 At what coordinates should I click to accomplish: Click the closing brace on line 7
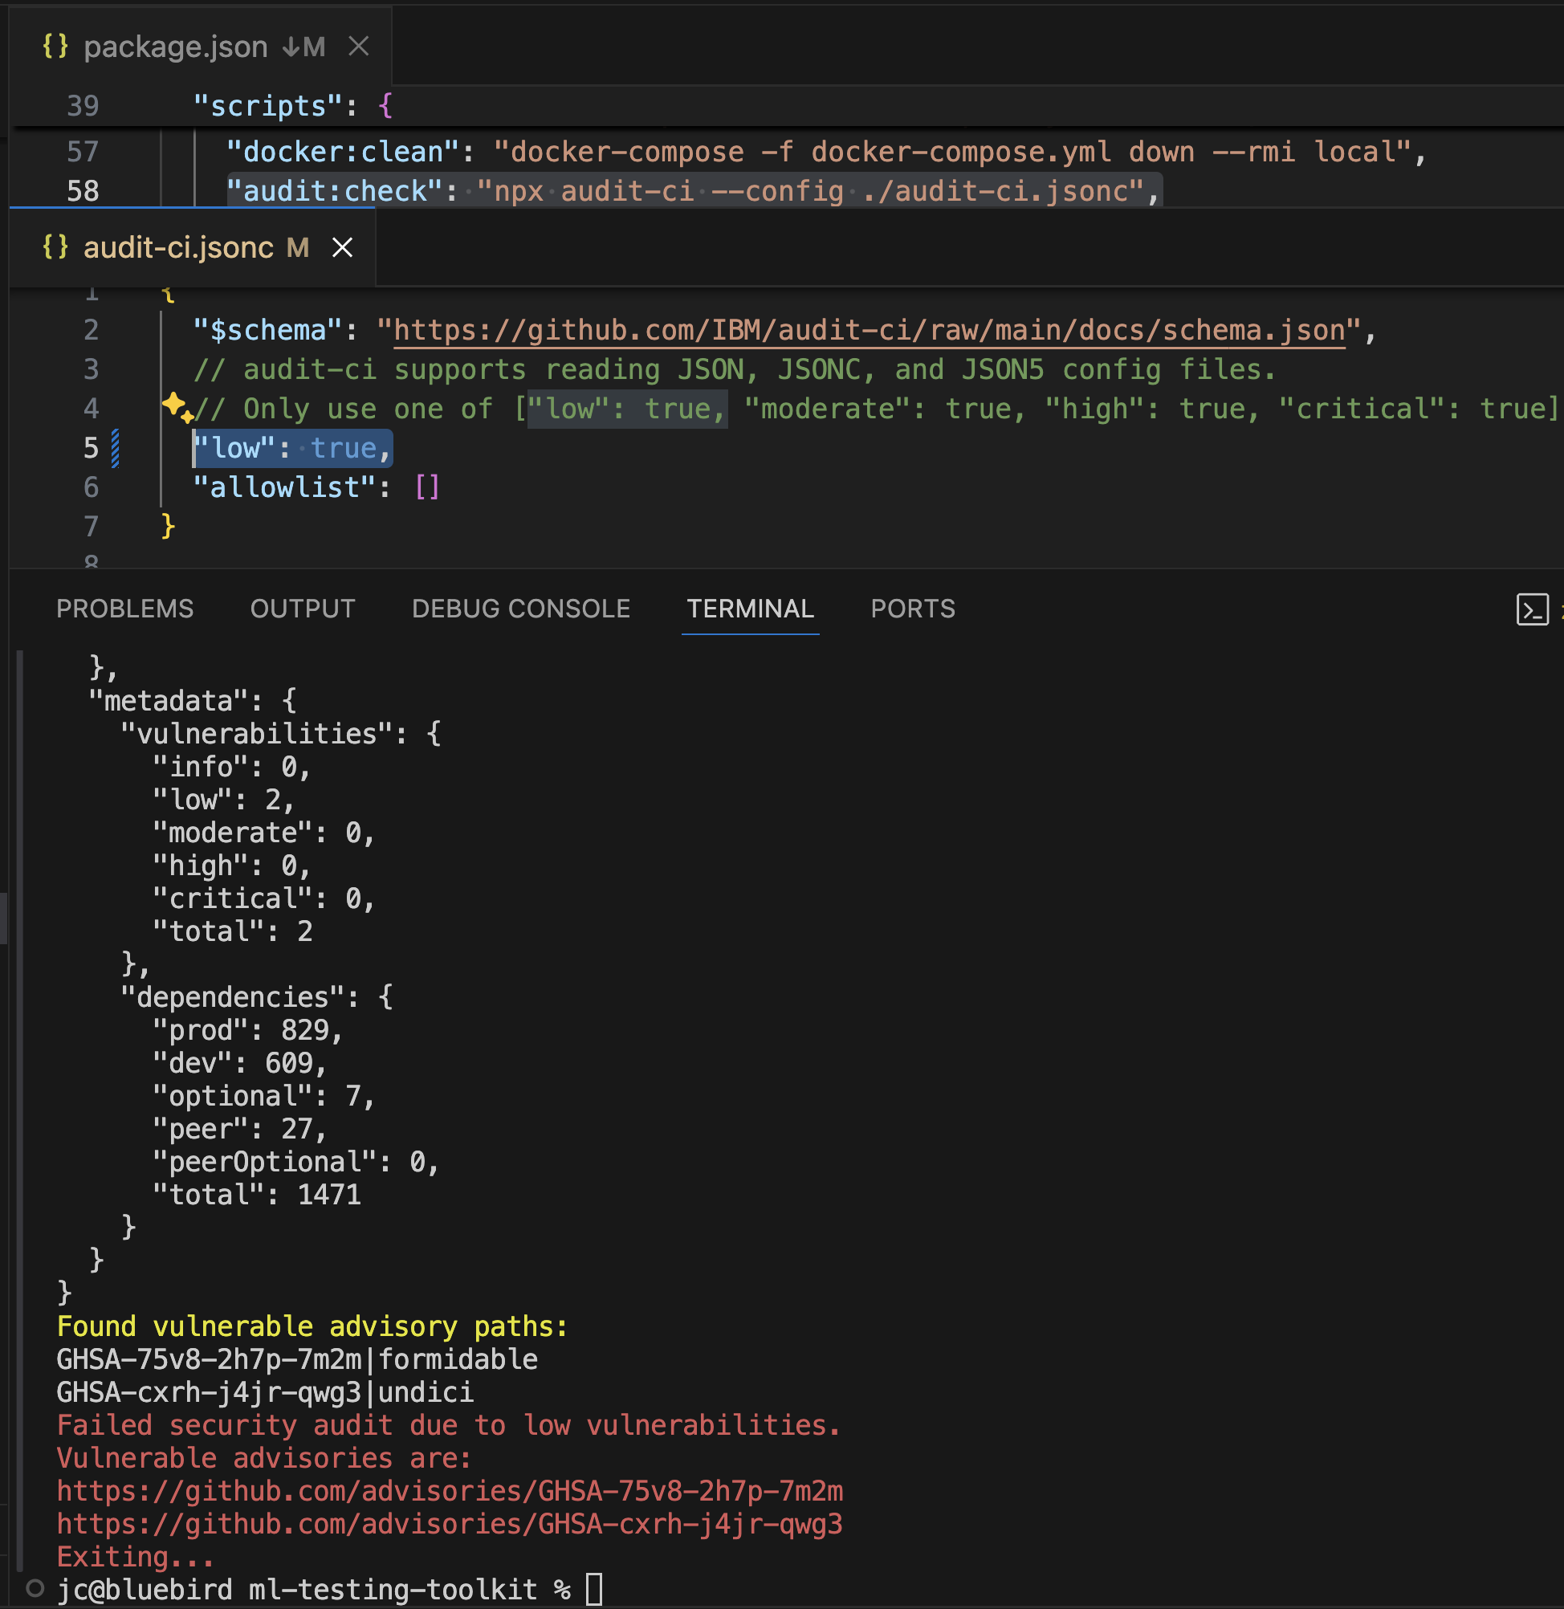click(x=168, y=526)
